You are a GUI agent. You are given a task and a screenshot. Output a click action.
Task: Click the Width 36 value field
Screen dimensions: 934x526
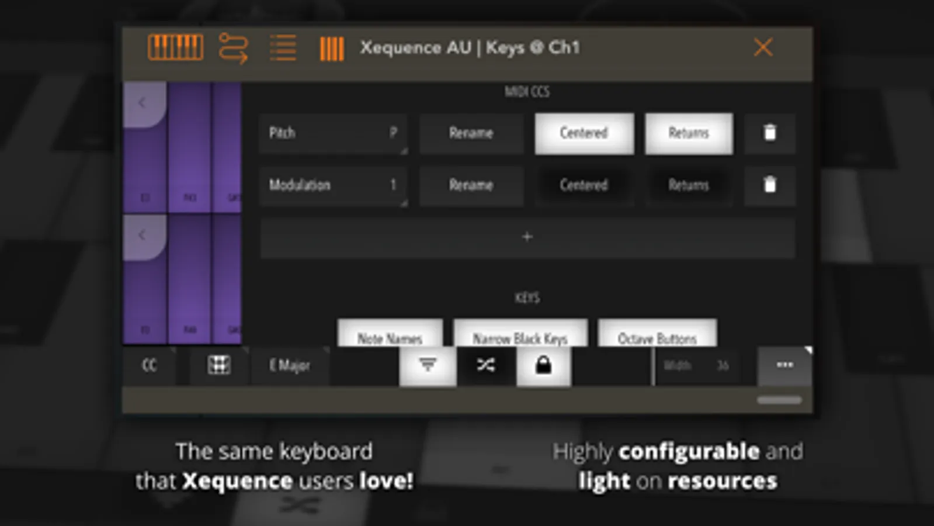pyautogui.click(x=697, y=366)
